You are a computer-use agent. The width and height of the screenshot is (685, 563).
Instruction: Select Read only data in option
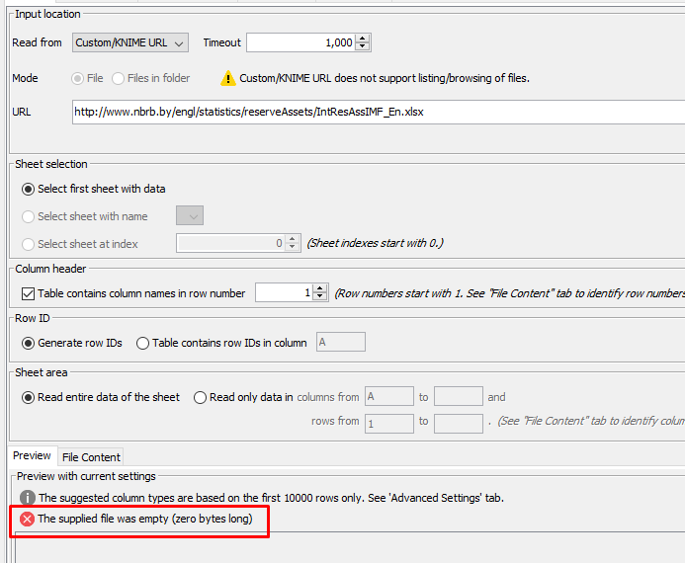coord(200,398)
